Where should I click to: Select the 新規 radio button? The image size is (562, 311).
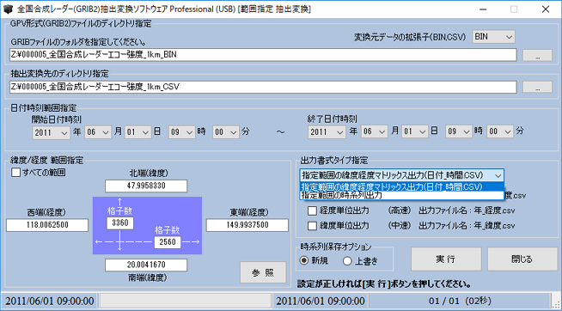click(304, 260)
